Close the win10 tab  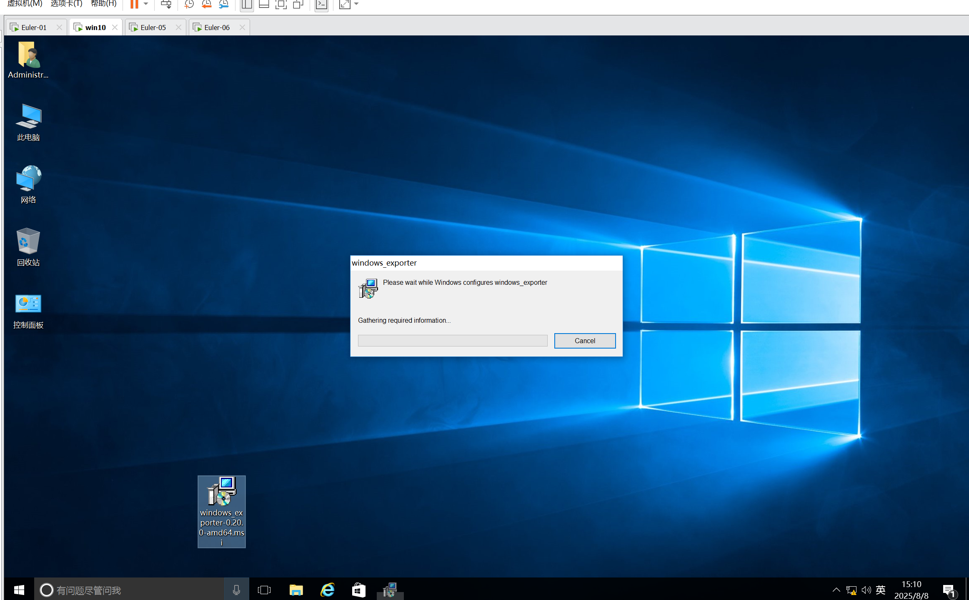tap(115, 28)
